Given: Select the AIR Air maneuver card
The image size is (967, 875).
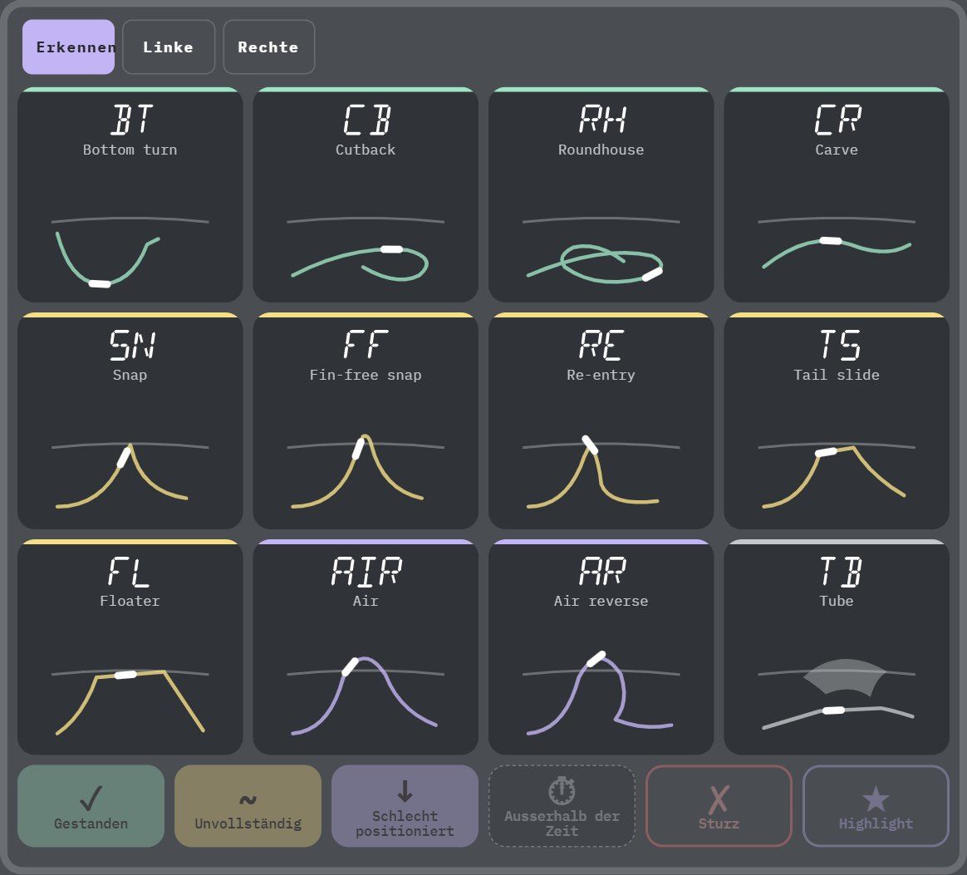Looking at the screenshot, I should [366, 647].
